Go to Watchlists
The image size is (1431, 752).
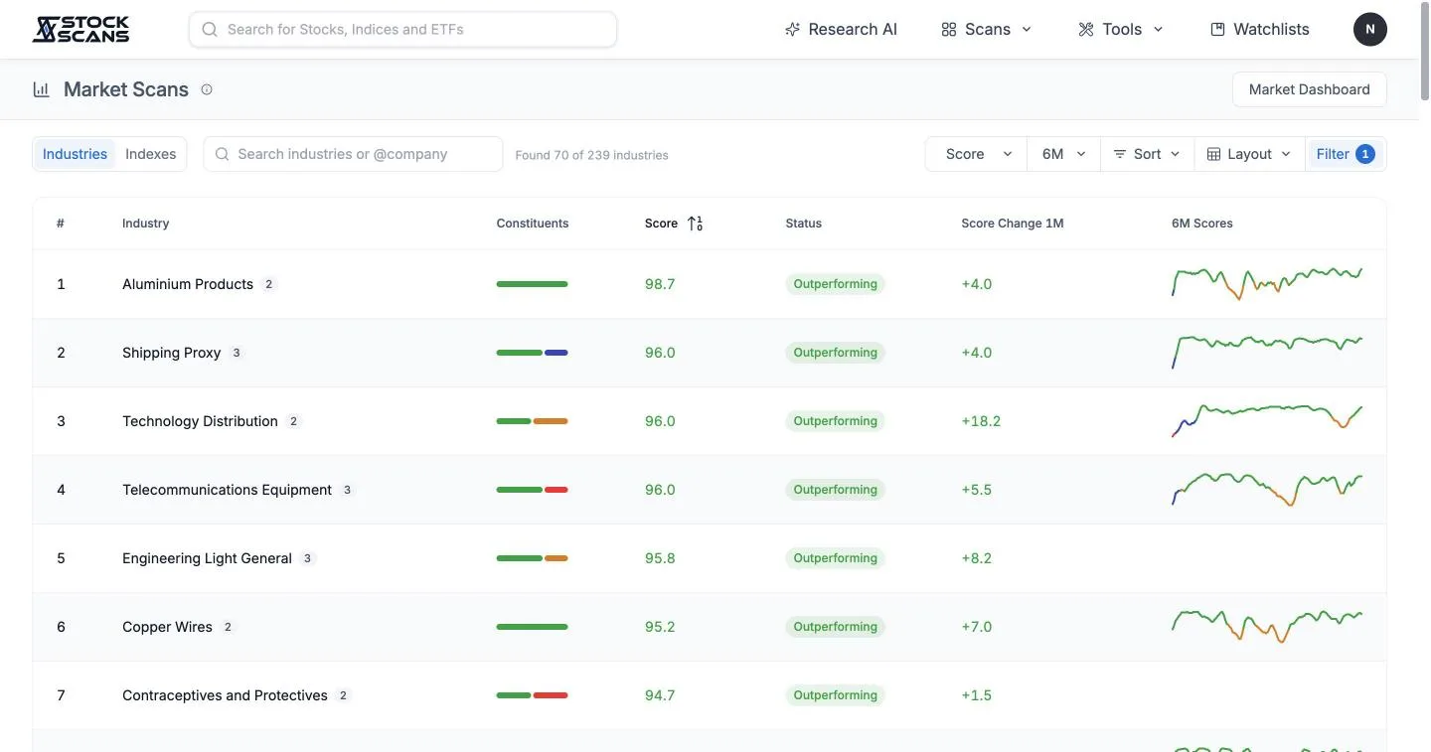(1259, 30)
